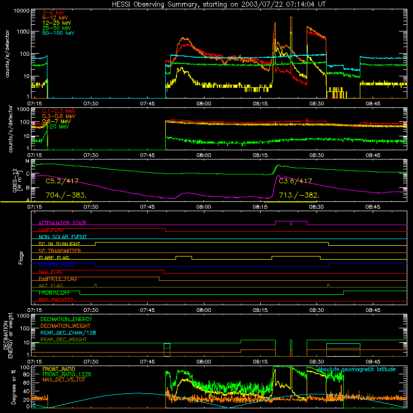Click the GOES-12 vertical axis label

point(17,180)
